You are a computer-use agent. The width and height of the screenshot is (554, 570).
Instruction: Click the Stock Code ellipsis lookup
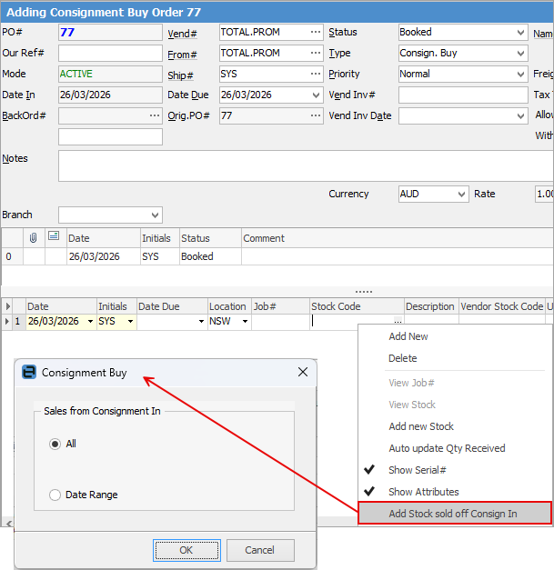(397, 321)
